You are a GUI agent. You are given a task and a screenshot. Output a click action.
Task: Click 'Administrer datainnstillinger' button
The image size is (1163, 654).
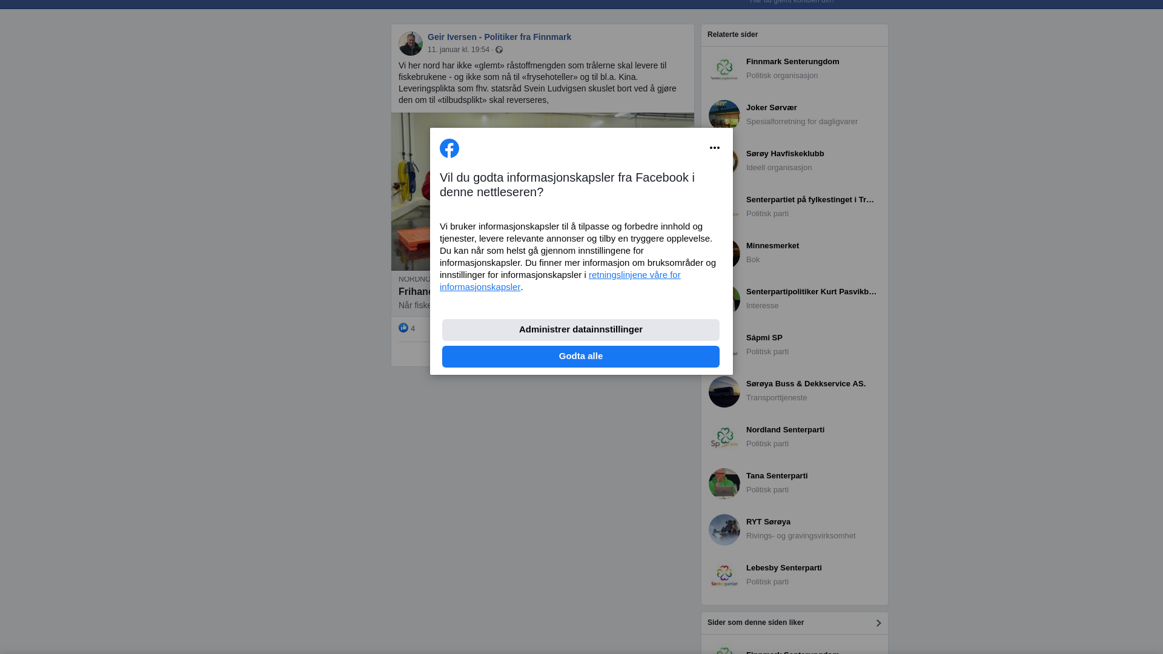(x=580, y=330)
